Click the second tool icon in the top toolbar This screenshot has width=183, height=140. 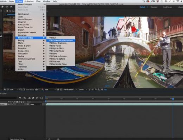coord(7,7)
